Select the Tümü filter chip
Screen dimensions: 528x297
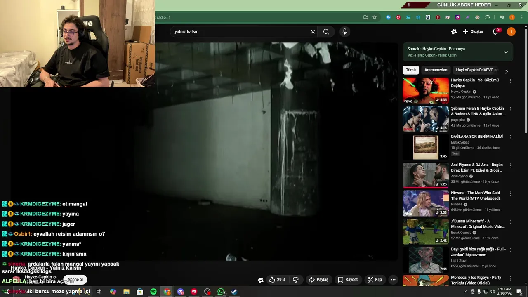point(411,70)
